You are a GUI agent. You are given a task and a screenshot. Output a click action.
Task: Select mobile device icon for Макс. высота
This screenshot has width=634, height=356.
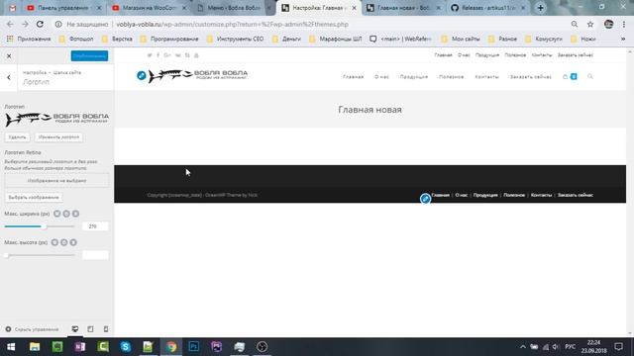[73, 242]
